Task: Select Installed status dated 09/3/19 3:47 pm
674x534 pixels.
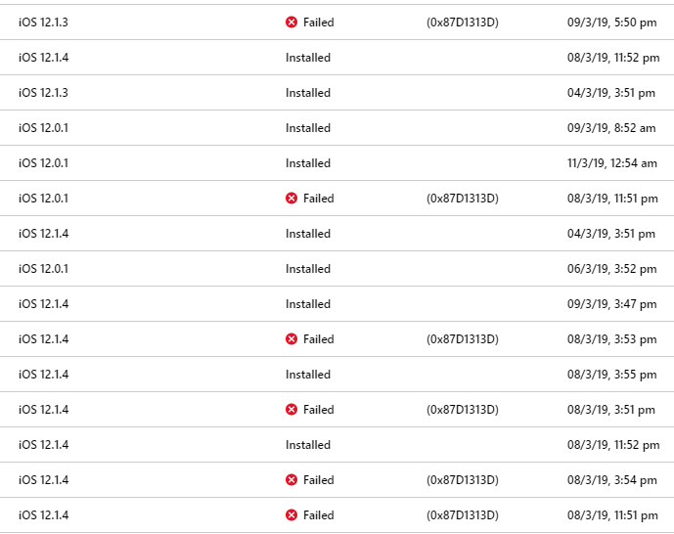Action: point(308,304)
